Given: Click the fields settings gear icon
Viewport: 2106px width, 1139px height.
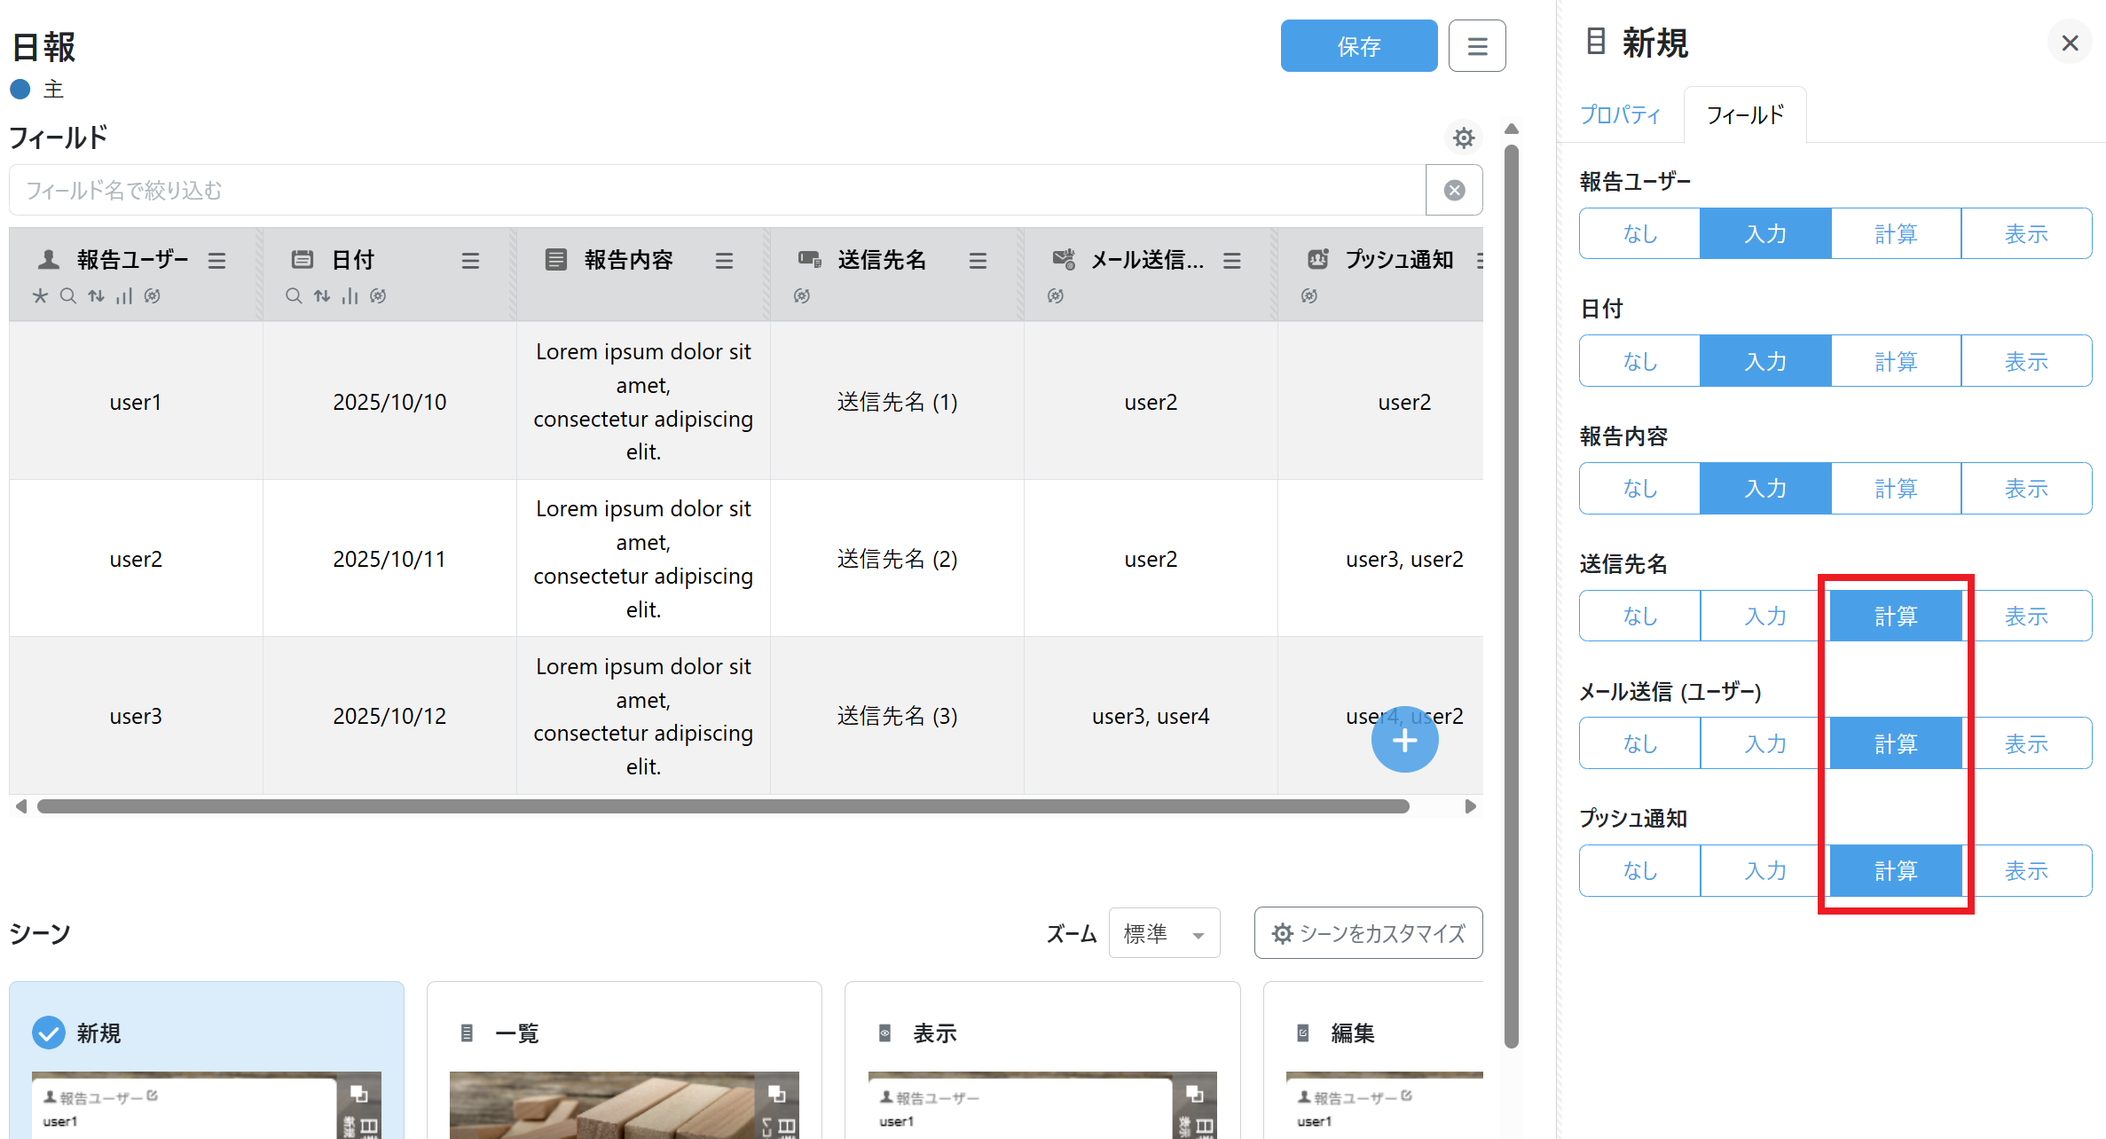Looking at the screenshot, I should coord(1463,137).
